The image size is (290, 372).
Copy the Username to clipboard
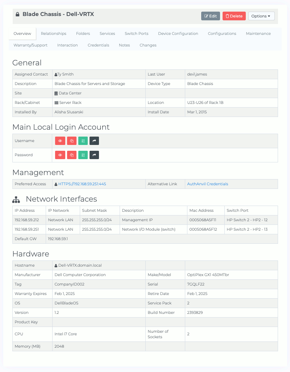71,141
